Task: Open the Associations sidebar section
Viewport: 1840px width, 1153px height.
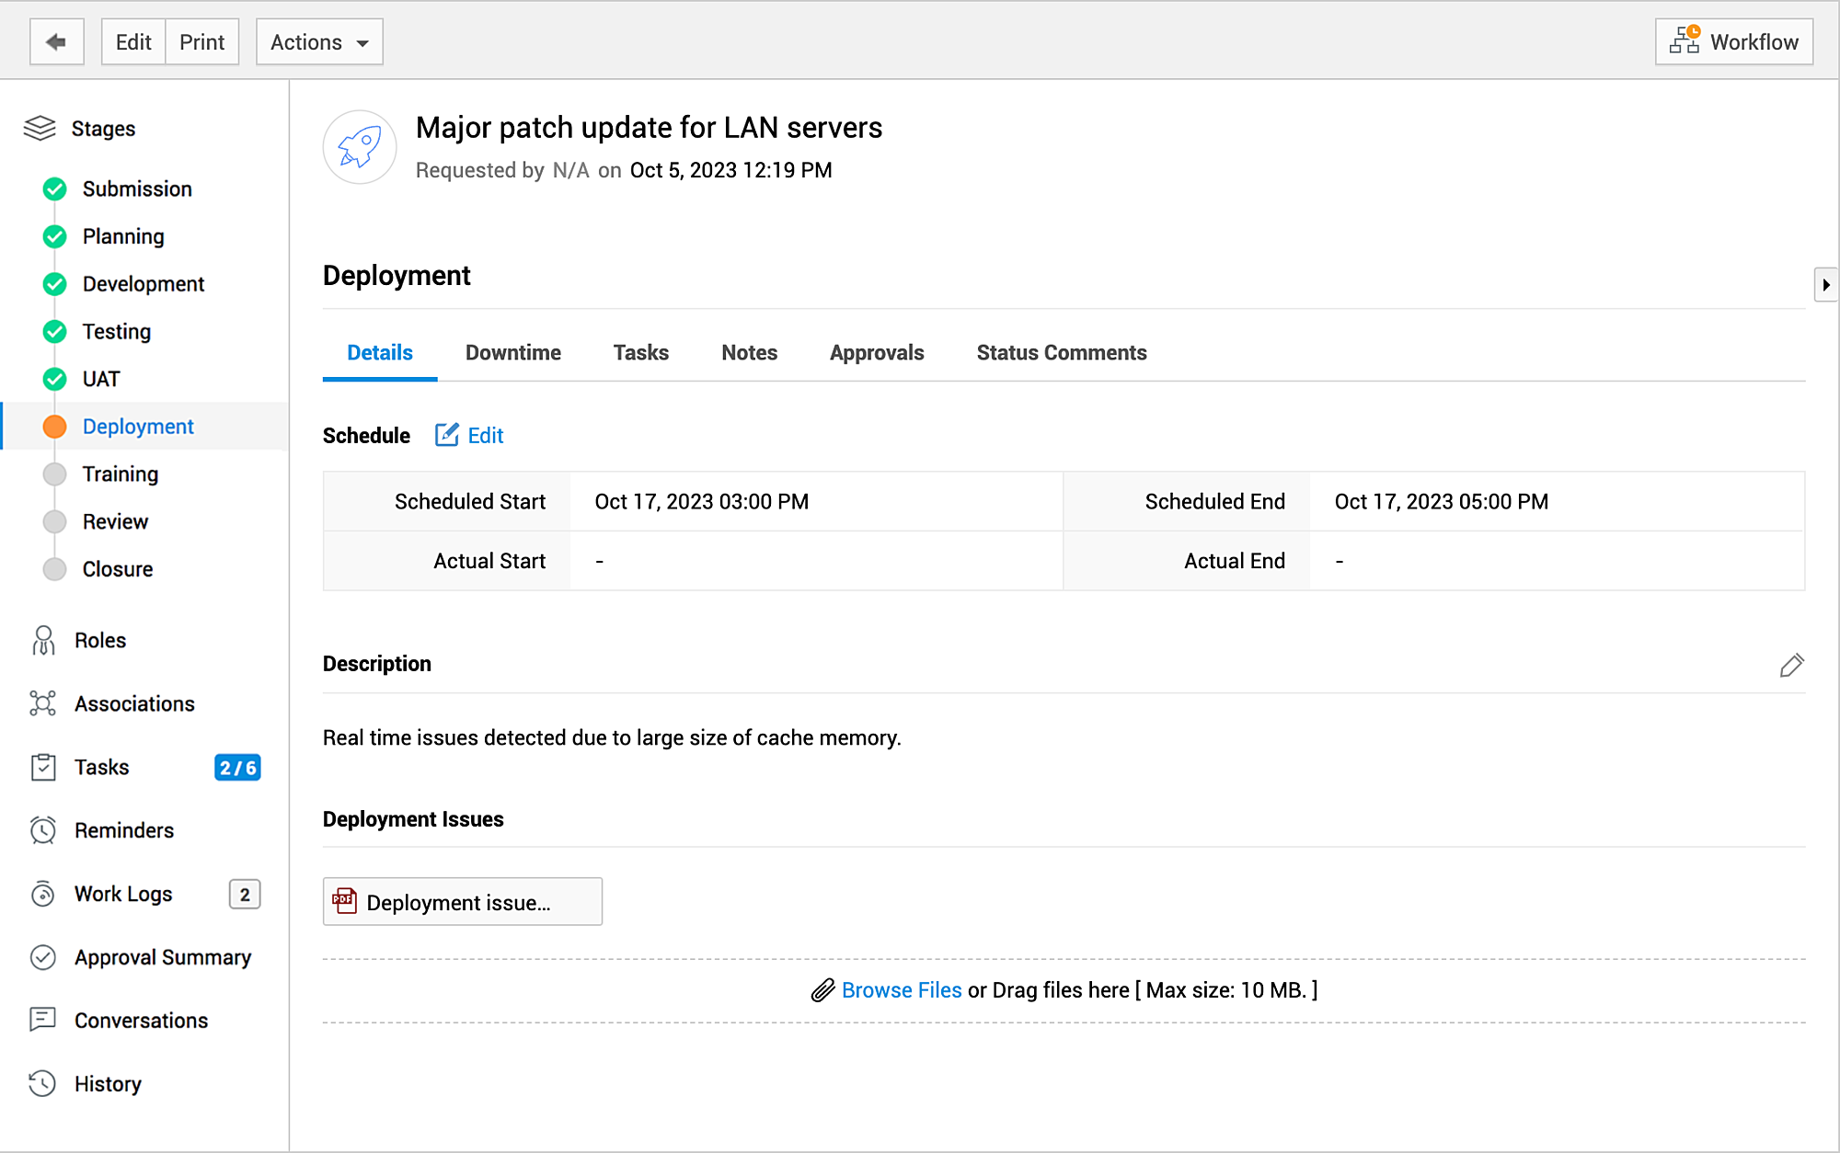Action: (133, 703)
